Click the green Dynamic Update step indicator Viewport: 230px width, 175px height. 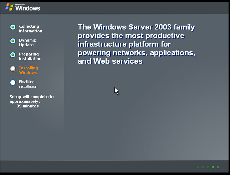click(13, 41)
